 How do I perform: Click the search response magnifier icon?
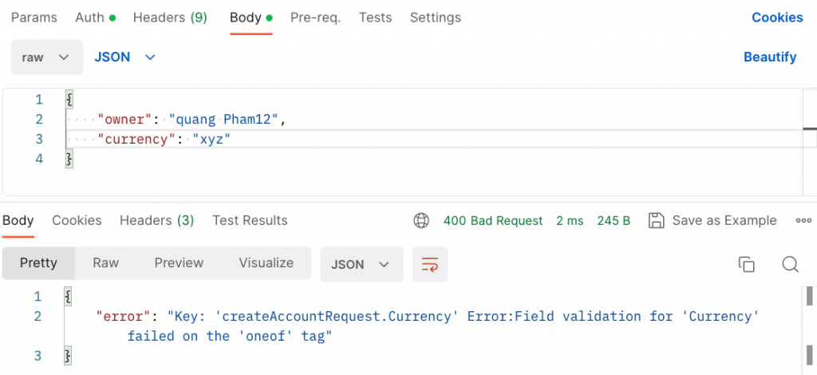(790, 264)
